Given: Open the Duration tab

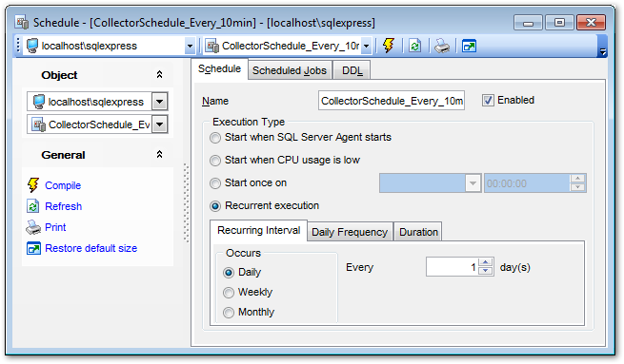Looking at the screenshot, I should (x=418, y=232).
